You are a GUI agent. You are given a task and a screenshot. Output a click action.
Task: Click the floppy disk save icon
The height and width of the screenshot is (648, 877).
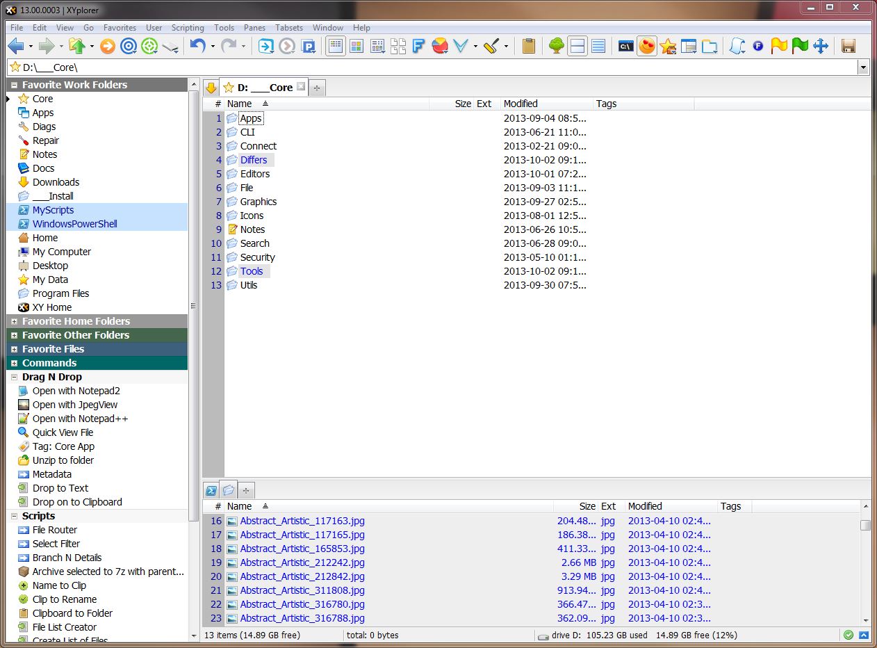tap(848, 47)
